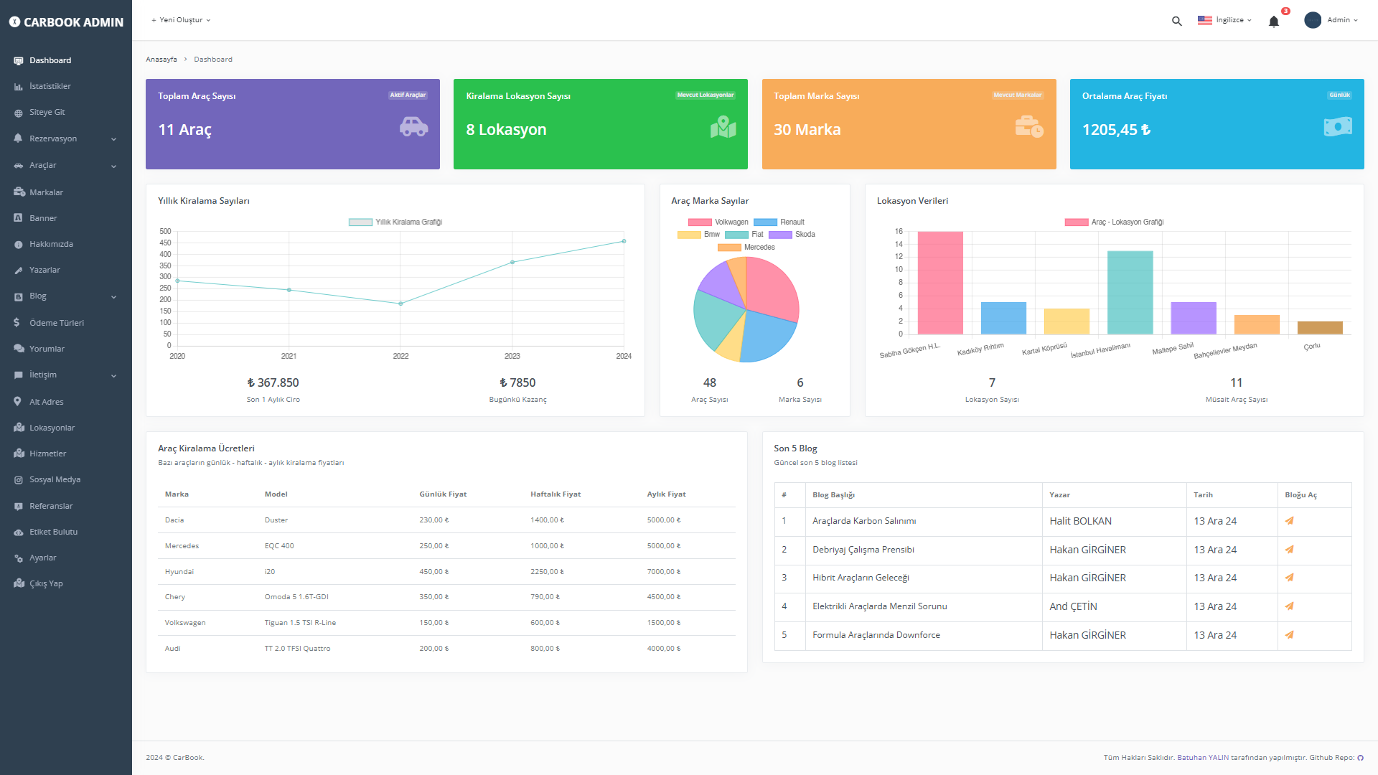Image resolution: width=1378 pixels, height=775 pixels.
Task: Click the Mevcut Lokasyonlar badge
Action: (706, 95)
